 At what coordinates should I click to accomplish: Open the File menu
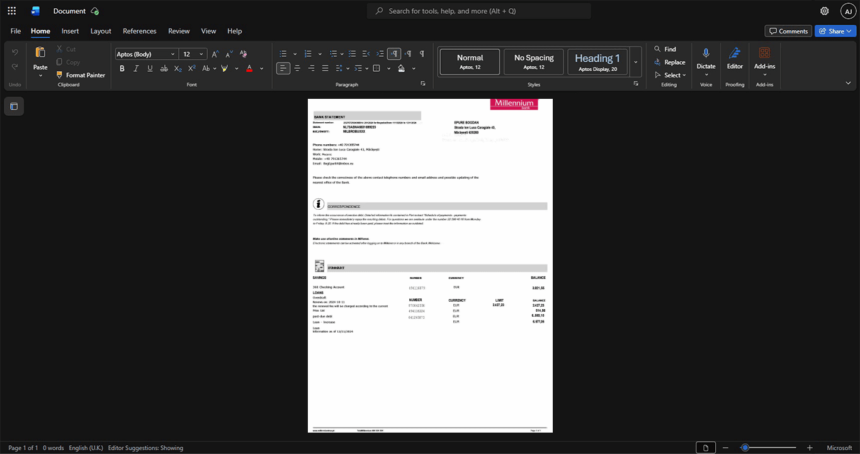coord(16,31)
